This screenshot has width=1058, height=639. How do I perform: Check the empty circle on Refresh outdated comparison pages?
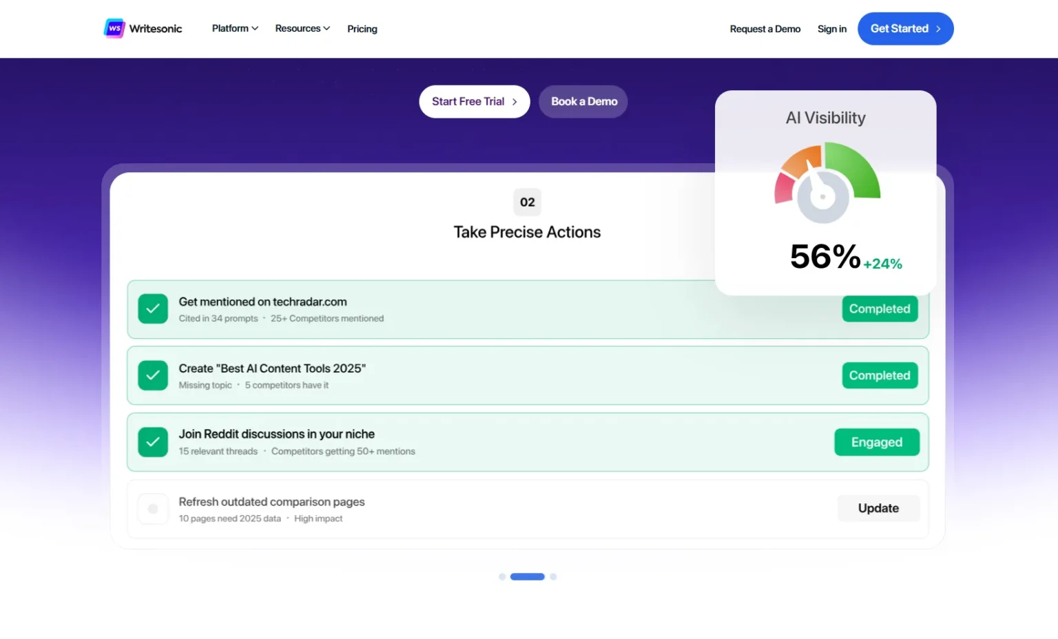[153, 509]
